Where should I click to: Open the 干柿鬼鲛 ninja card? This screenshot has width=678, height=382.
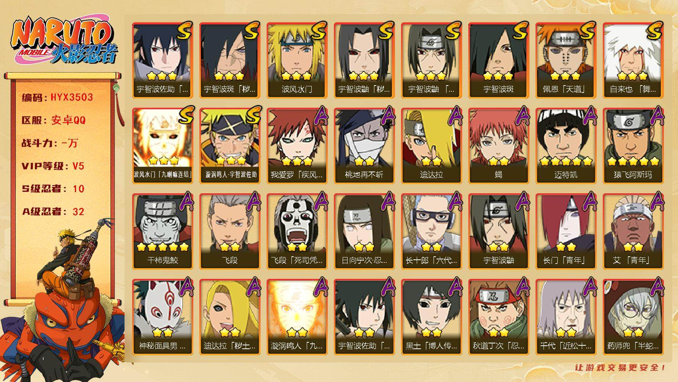pos(162,231)
